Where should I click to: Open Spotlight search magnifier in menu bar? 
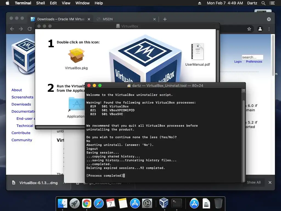pyautogui.click(x=263, y=3)
